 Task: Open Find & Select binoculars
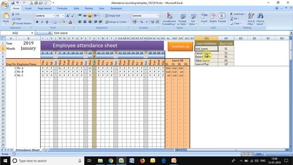pos(260,19)
